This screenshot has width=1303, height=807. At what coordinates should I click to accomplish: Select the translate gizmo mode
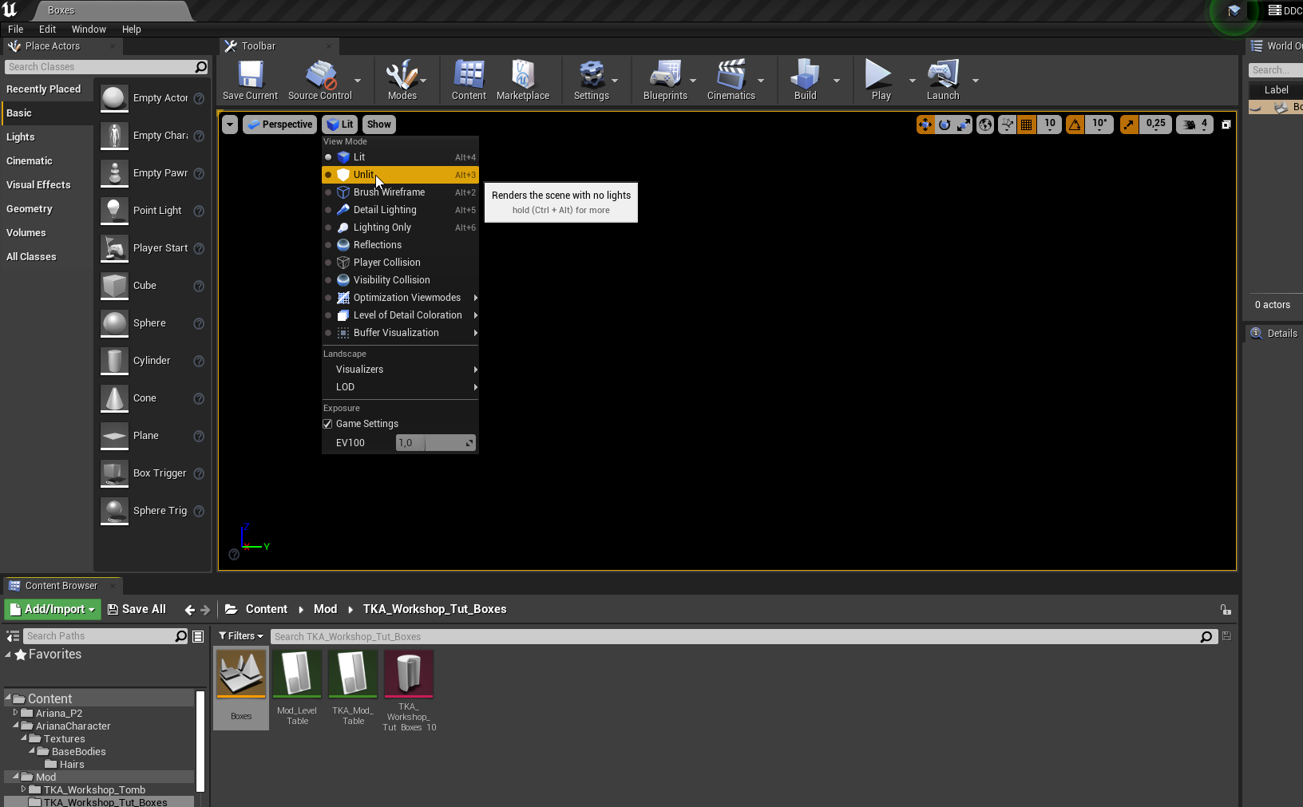point(925,125)
